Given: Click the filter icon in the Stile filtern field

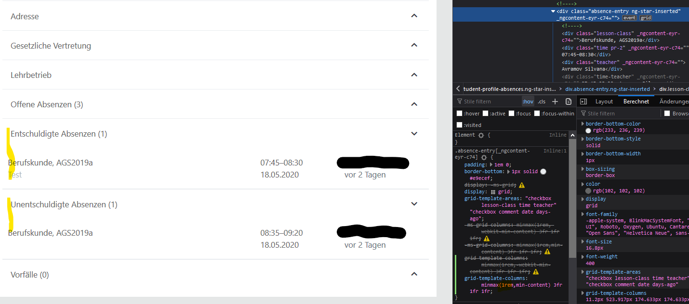Looking at the screenshot, I should pyautogui.click(x=460, y=101).
